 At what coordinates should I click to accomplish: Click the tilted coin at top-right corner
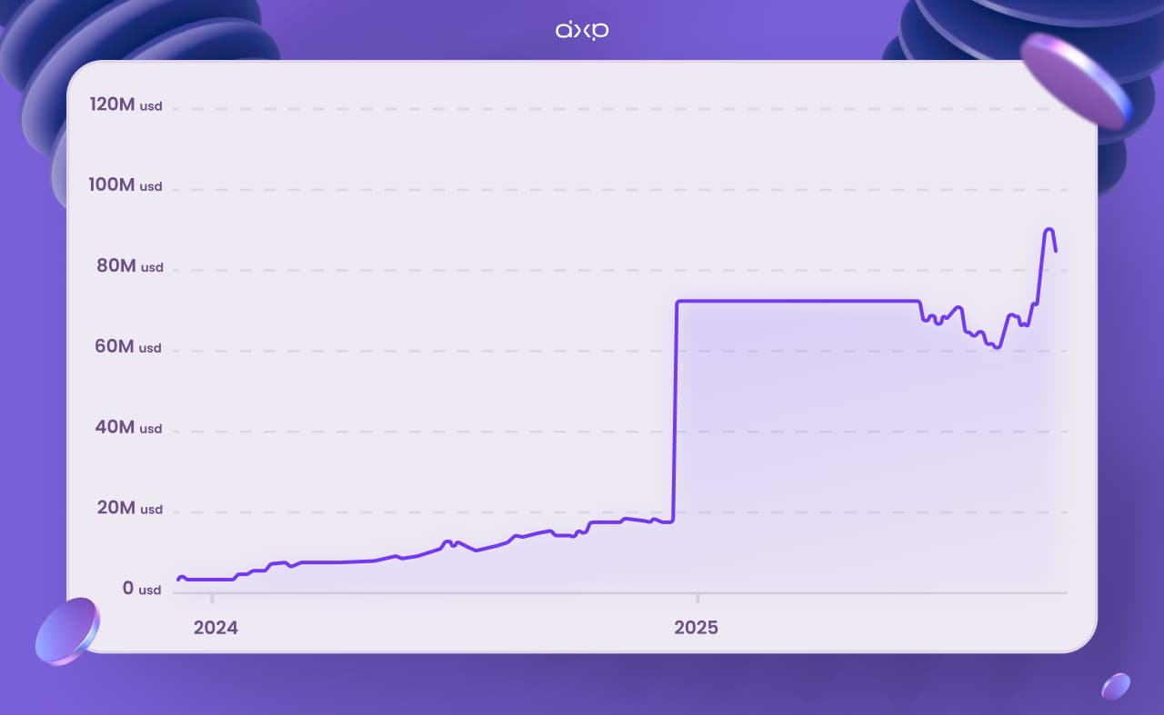1076,80
